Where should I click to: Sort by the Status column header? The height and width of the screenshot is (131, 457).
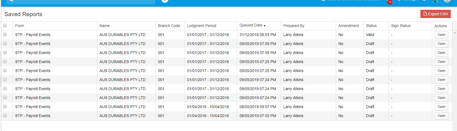371,26
